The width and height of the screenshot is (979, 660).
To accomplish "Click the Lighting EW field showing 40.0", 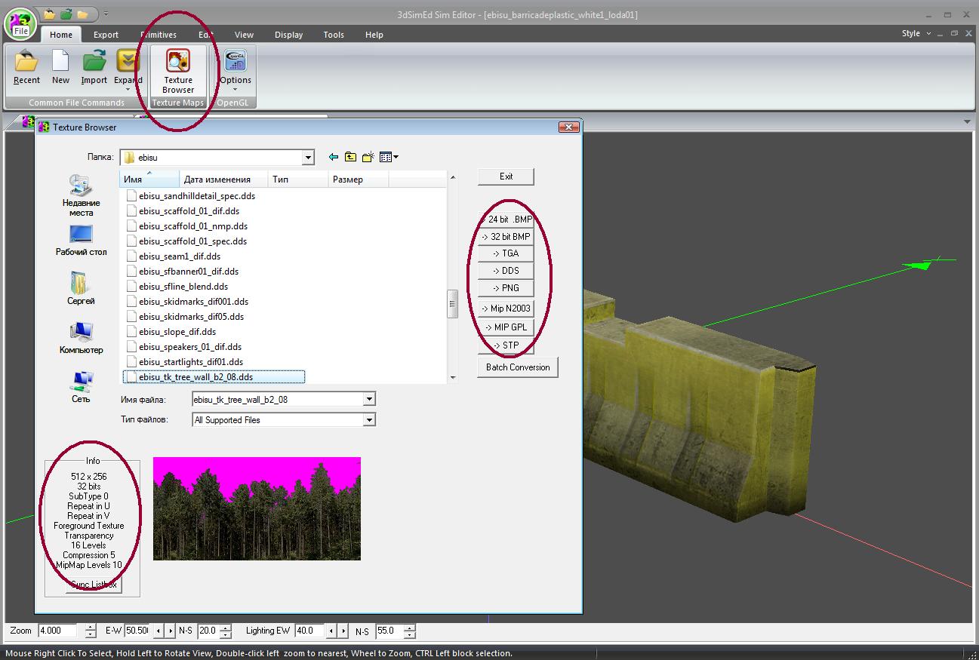I will coord(310,631).
